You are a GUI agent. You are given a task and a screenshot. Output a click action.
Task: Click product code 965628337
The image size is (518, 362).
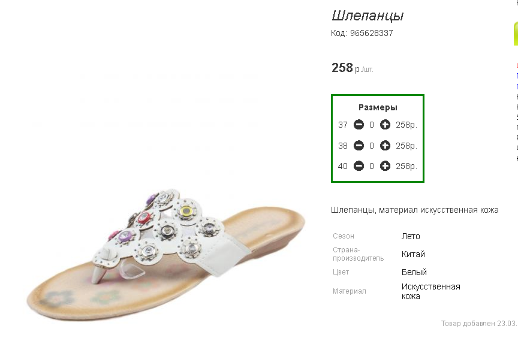tap(362, 33)
